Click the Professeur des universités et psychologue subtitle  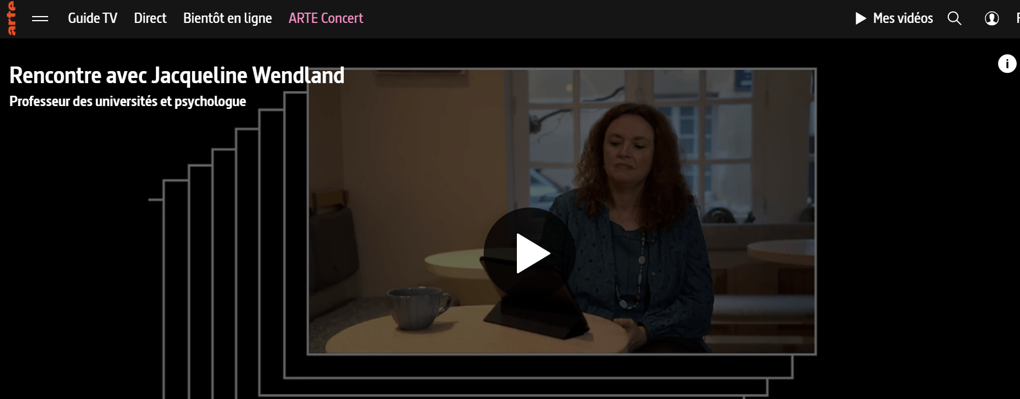click(127, 101)
